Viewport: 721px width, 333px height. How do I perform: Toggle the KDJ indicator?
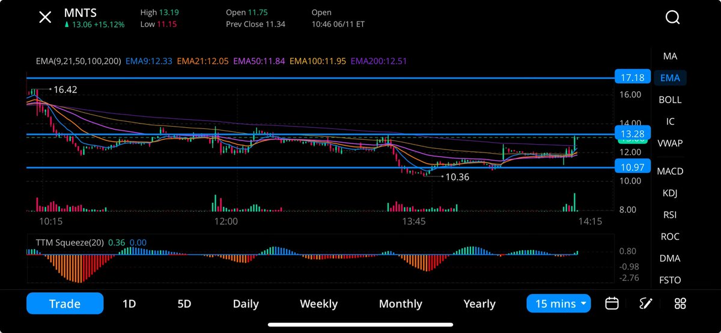670,193
